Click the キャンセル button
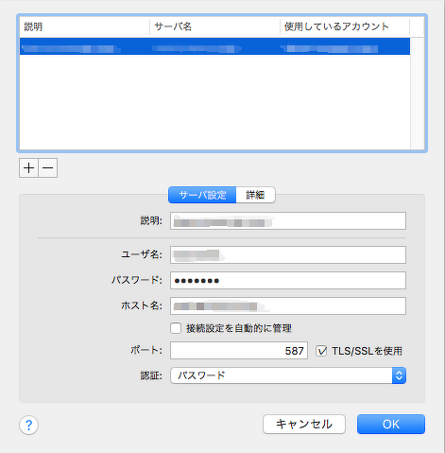445x453 pixels. 304,424
